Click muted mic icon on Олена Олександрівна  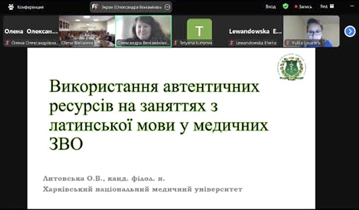[7, 43]
